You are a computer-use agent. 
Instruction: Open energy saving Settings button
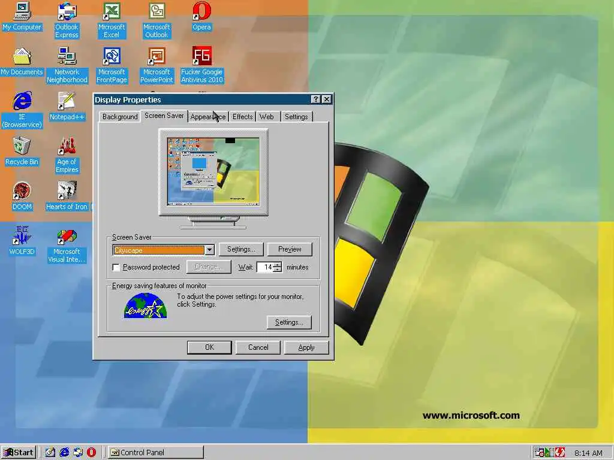[x=289, y=322]
